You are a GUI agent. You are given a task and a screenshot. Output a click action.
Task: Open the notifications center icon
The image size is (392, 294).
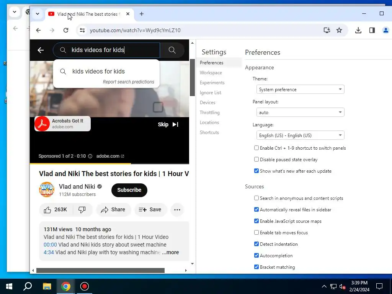tap(379, 286)
